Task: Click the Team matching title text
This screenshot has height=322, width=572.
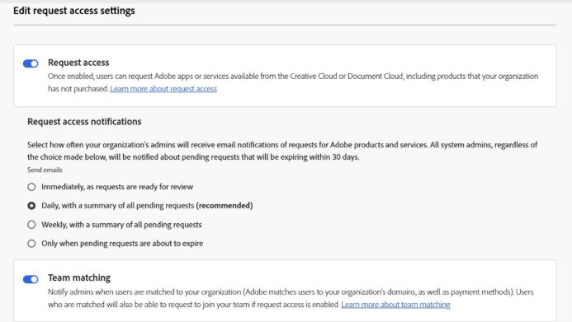Action: pos(79,278)
